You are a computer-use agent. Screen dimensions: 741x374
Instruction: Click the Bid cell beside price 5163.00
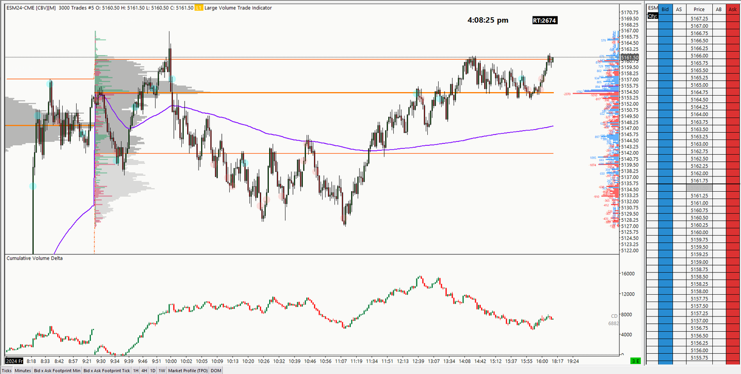664,144
